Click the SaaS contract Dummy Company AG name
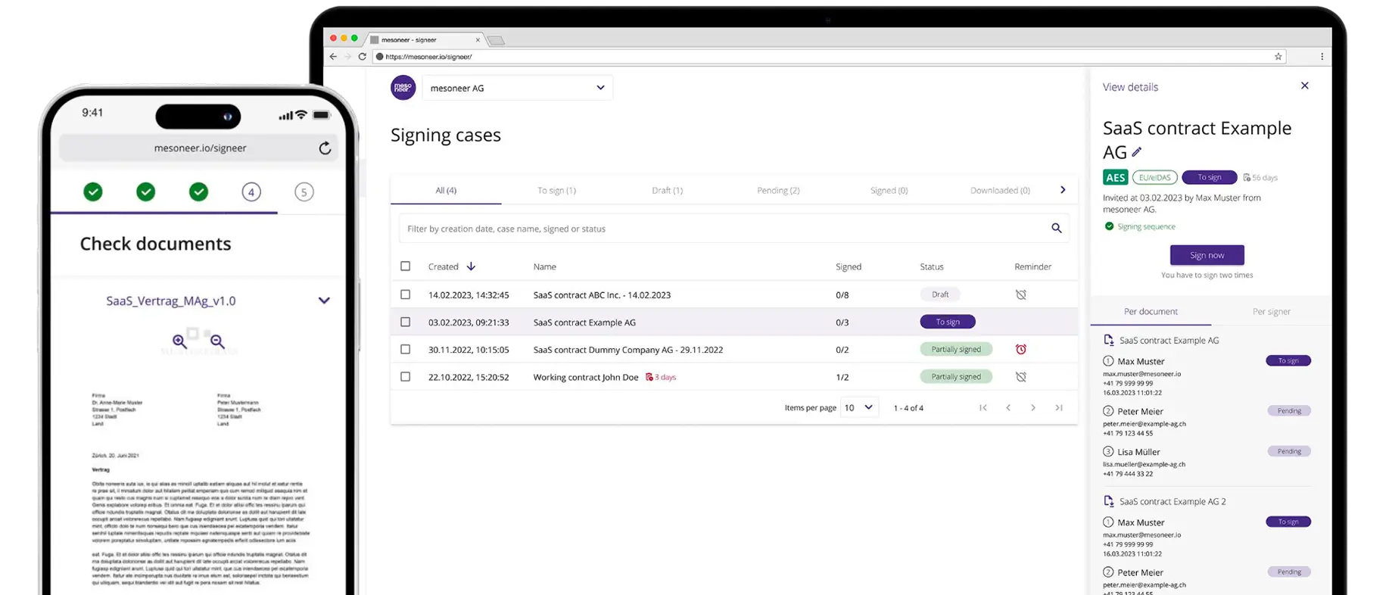The width and height of the screenshot is (1392, 595). point(627,350)
